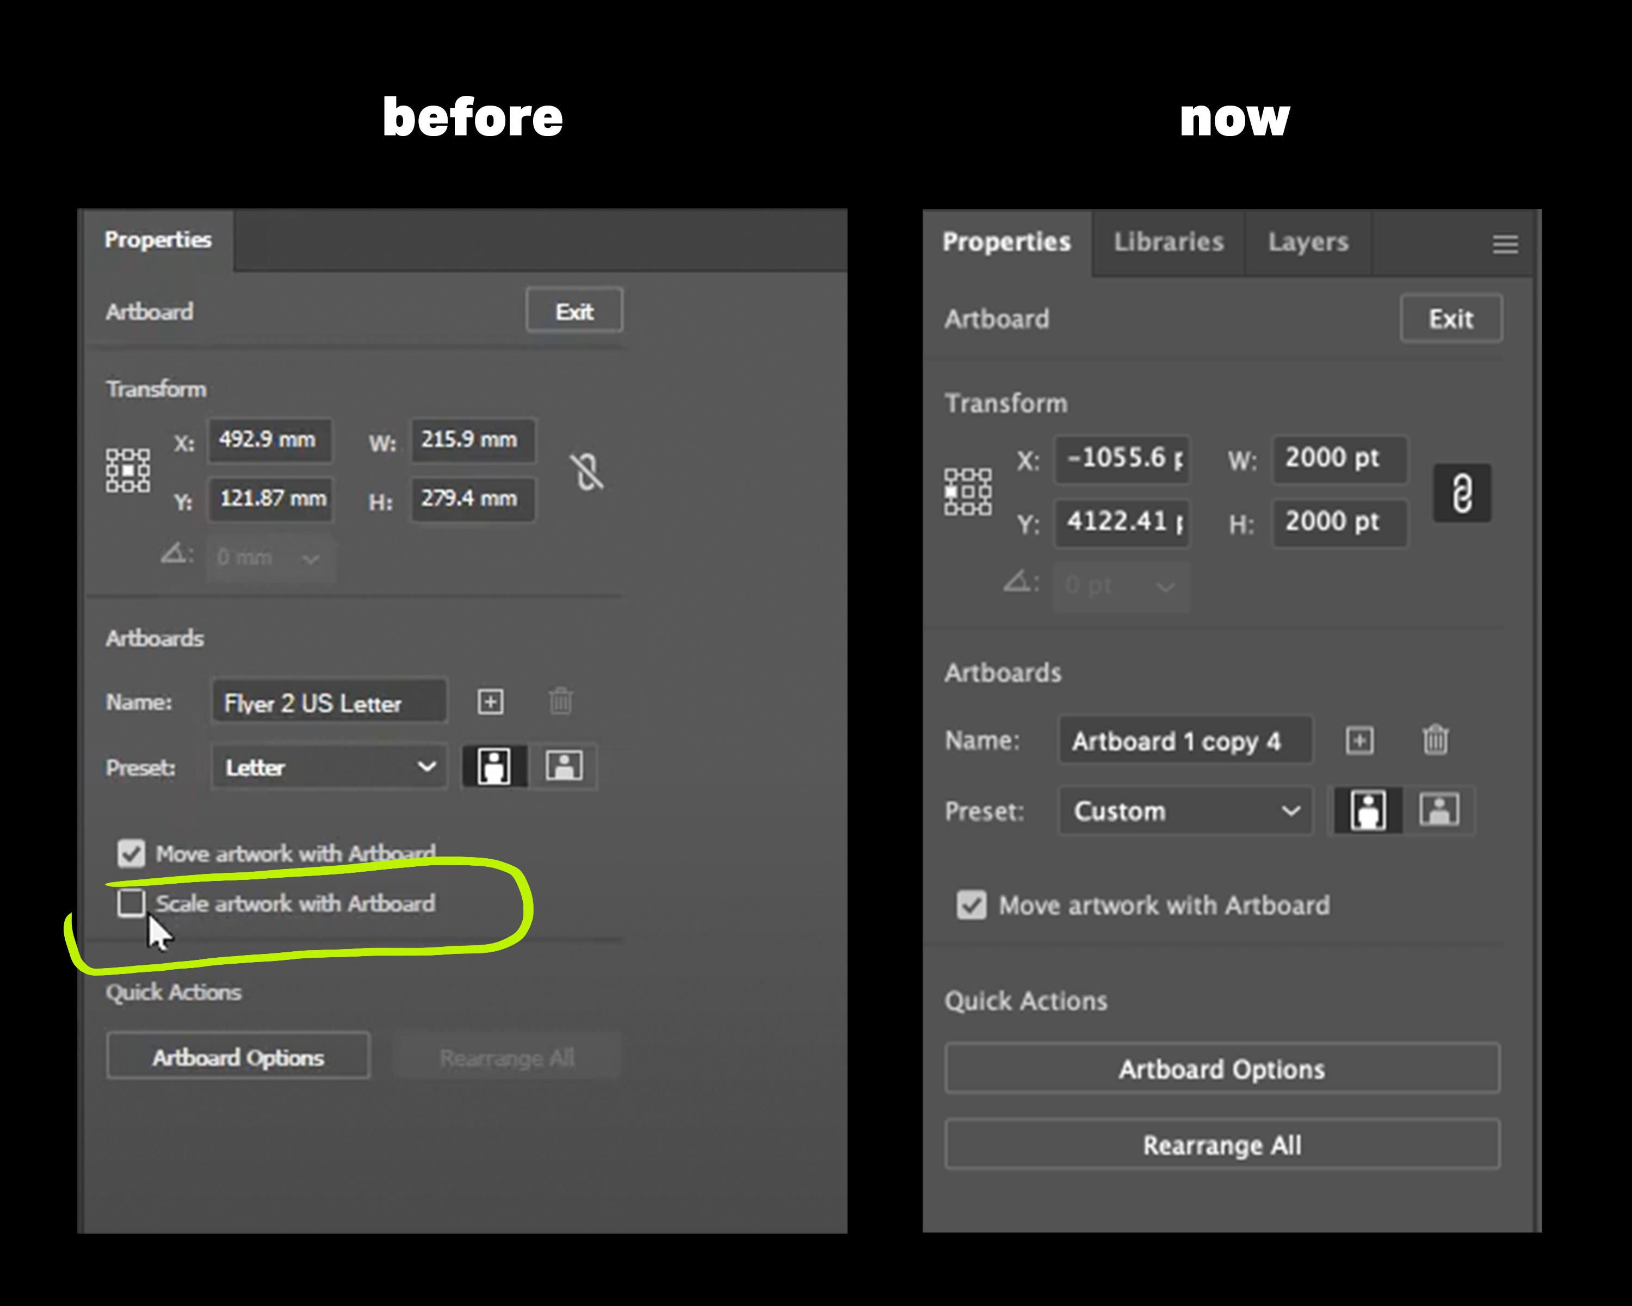The width and height of the screenshot is (1632, 1306).
Task: Toggle Move artwork with Artboard in now panel
Action: [x=971, y=905]
